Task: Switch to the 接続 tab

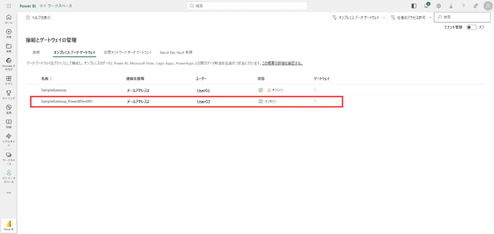Action: pyautogui.click(x=36, y=52)
